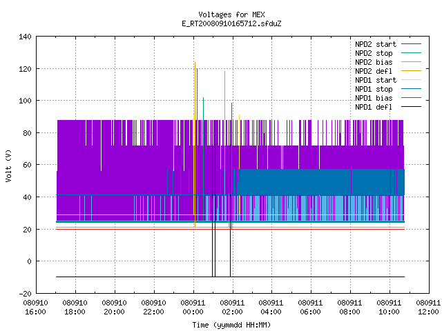Click the 080910 18:00 x-axis tick label
This screenshot has height=331, width=442.
(75, 308)
